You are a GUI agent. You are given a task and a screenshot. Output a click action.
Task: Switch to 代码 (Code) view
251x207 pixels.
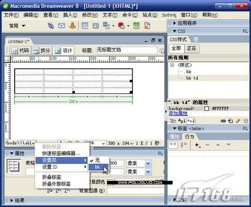20,51
